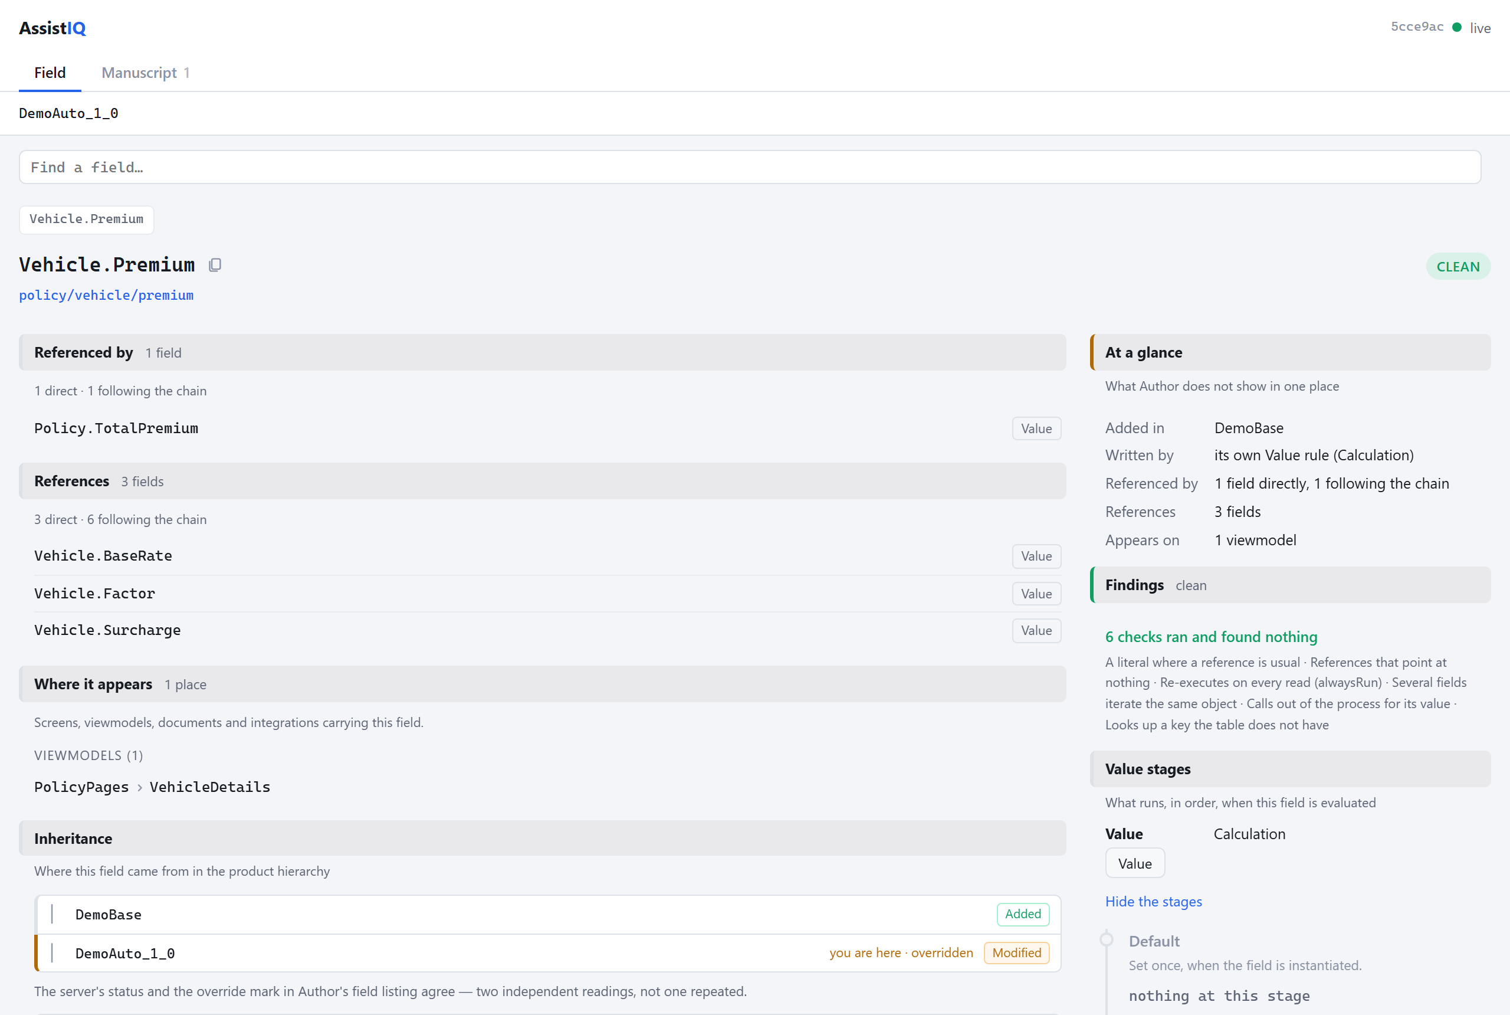Click the 'nothing at this stage' text
Screen dimensions: 1510x1015
pos(1219,996)
